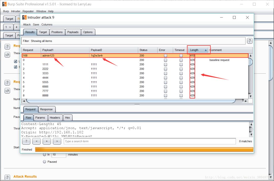Switch to the Params view tab
Screen dimensions: 274x181
(x=40, y=118)
